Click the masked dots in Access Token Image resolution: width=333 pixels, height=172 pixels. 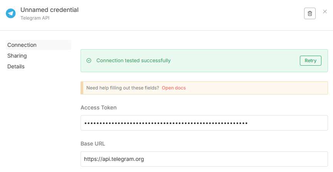[x=166, y=123]
